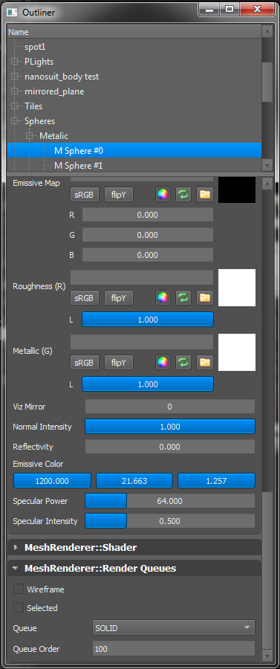Enable the Wireframe checkbox
This screenshot has height=669, width=280.
[19, 589]
